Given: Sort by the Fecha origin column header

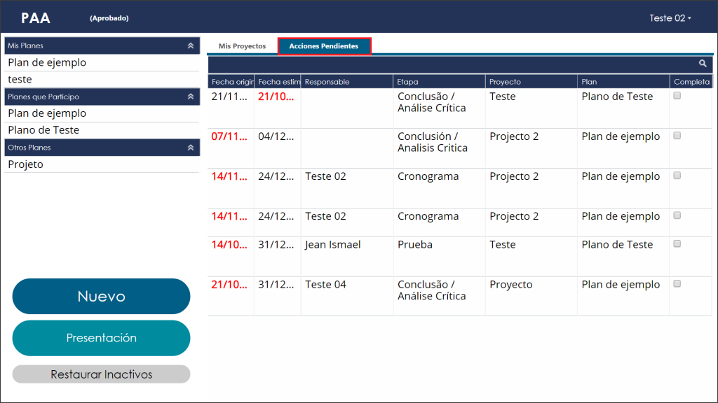Looking at the screenshot, I should [x=231, y=82].
